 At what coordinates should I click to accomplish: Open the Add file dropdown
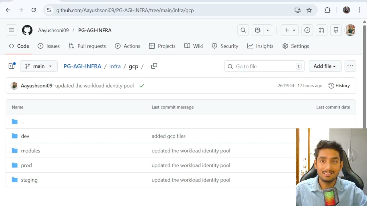325,66
